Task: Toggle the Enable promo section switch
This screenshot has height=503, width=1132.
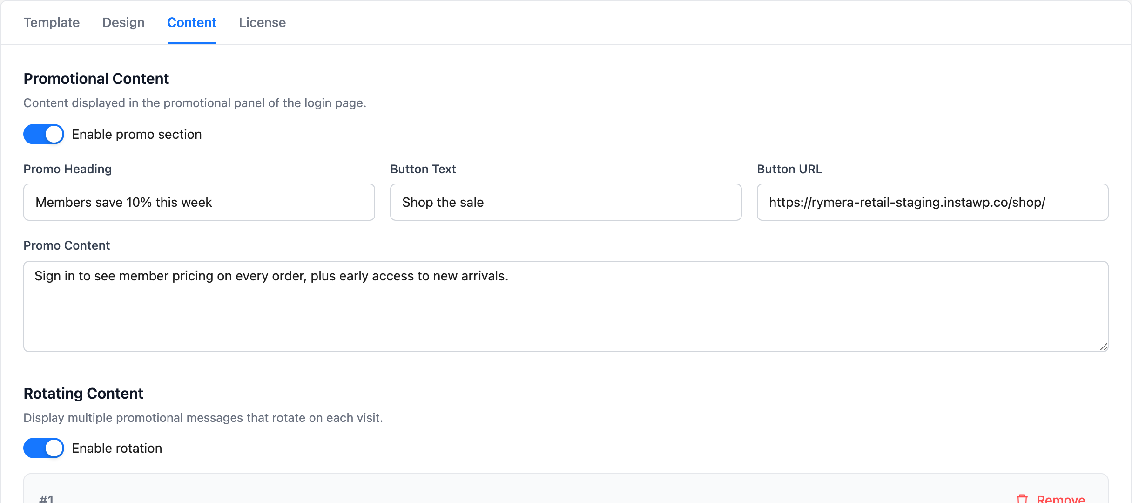Action: point(44,134)
